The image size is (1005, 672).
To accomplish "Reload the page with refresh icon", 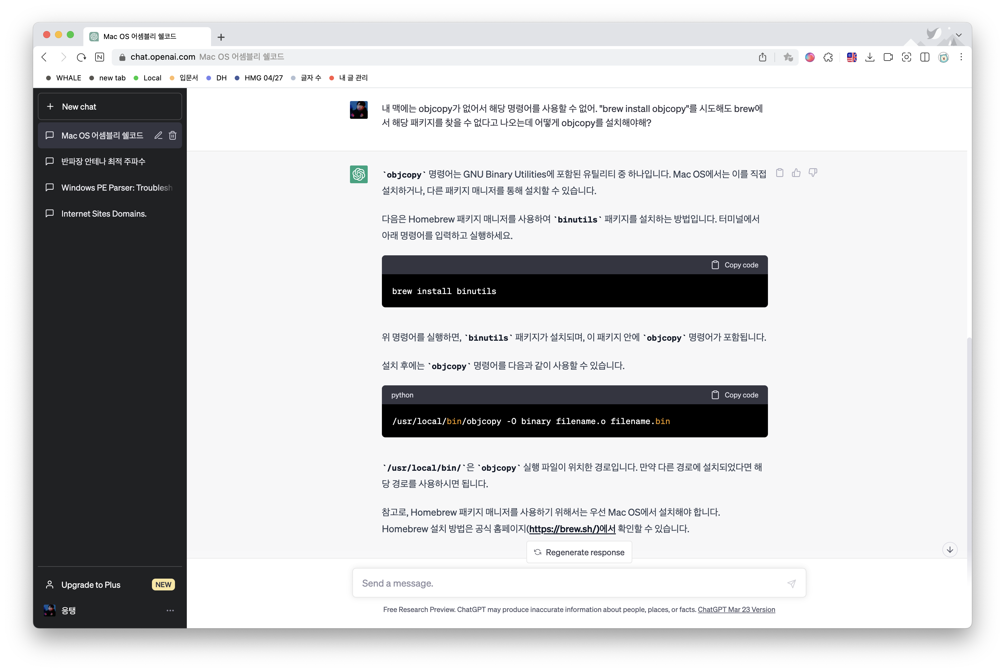I will tap(81, 57).
